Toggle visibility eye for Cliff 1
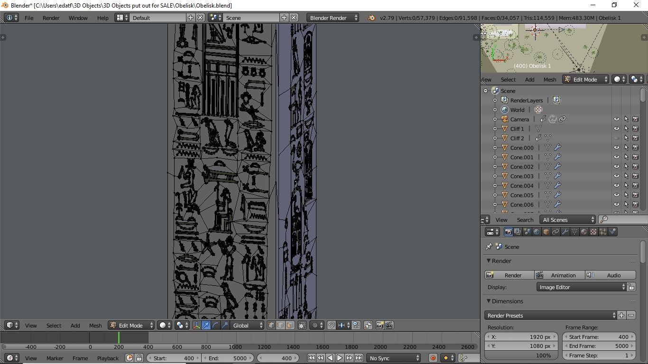The image size is (648, 364). (x=617, y=128)
